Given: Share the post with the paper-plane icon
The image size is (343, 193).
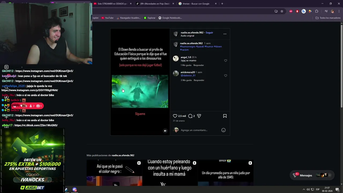Looking at the screenshot, I should coord(199,116).
